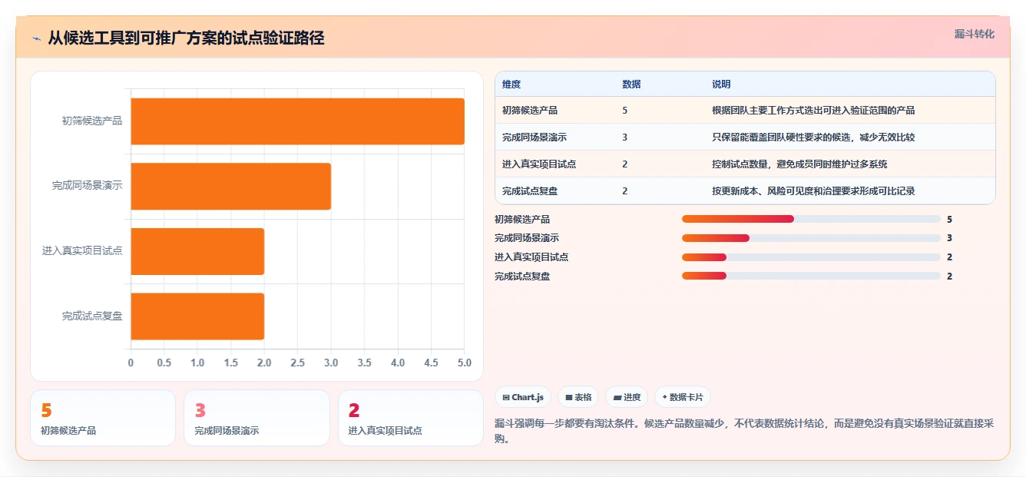
Task: Click the 完成试点复盘 progress bar
Action: [x=811, y=276]
